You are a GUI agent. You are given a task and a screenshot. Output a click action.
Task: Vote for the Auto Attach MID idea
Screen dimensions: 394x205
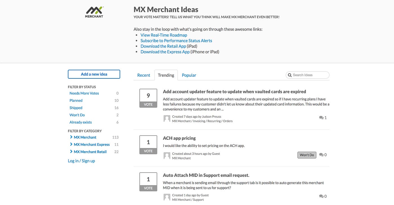point(148,182)
